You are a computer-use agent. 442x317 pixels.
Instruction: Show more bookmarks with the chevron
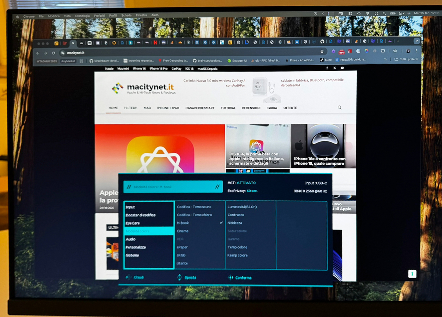385,59
